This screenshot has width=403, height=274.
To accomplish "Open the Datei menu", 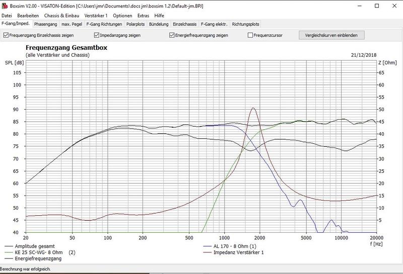I will coord(8,16).
